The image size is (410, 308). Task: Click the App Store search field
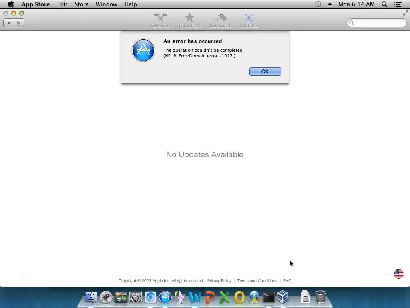tap(376, 23)
